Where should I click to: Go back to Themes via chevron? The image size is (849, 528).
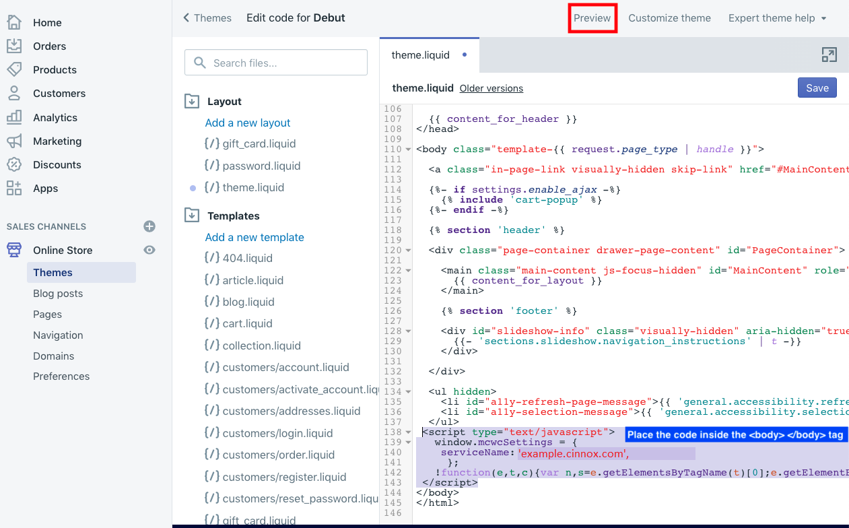pyautogui.click(x=186, y=18)
